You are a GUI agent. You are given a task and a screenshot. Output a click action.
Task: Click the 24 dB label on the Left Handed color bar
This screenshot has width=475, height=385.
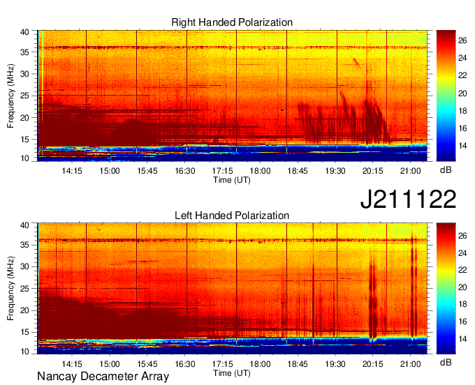click(462, 253)
